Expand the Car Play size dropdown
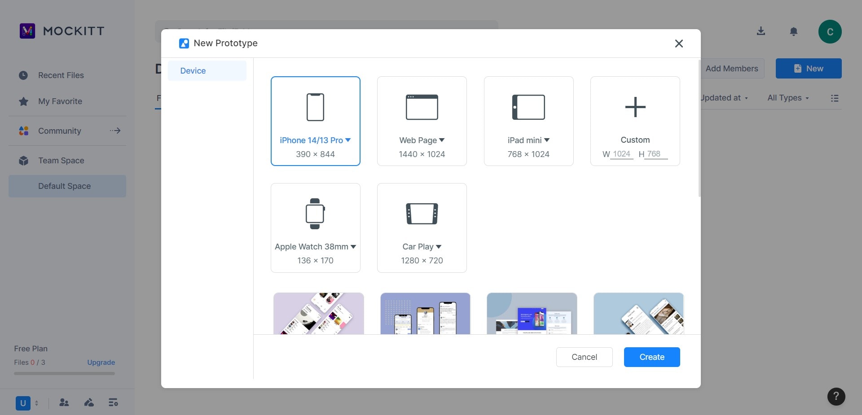 coord(439,247)
